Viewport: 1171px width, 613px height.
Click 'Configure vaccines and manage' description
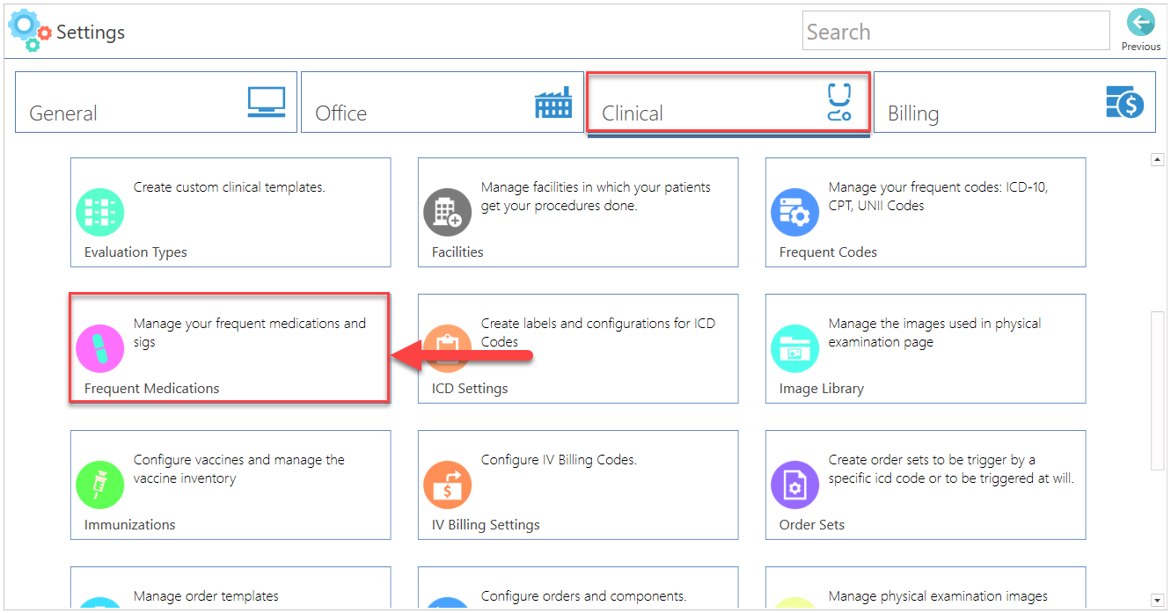(x=239, y=469)
